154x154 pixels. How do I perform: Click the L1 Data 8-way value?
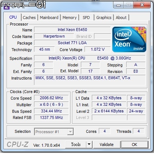coord(136,98)
